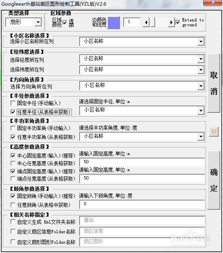Open the 请选择固定半径 dropdown

[201, 110]
